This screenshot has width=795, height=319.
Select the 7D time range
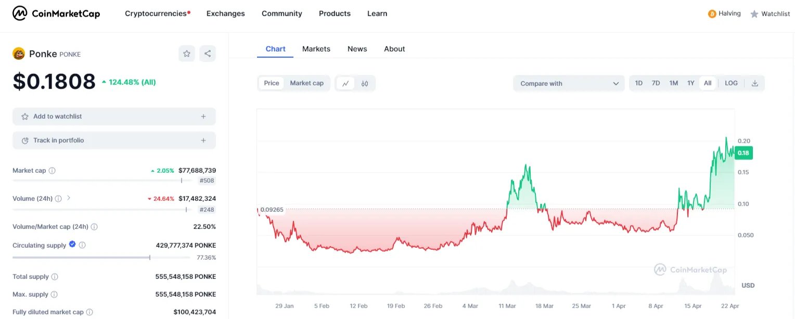pyautogui.click(x=656, y=83)
